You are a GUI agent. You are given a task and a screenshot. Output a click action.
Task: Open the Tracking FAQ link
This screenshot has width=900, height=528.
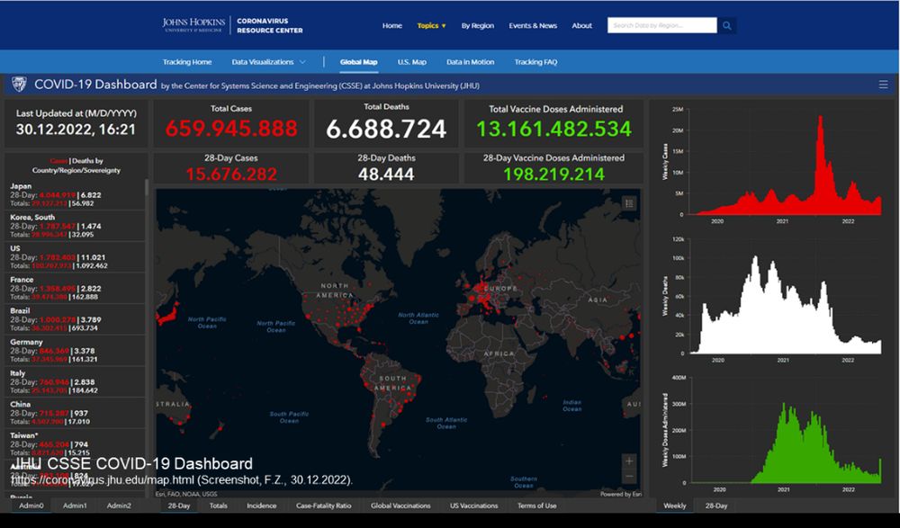(535, 62)
